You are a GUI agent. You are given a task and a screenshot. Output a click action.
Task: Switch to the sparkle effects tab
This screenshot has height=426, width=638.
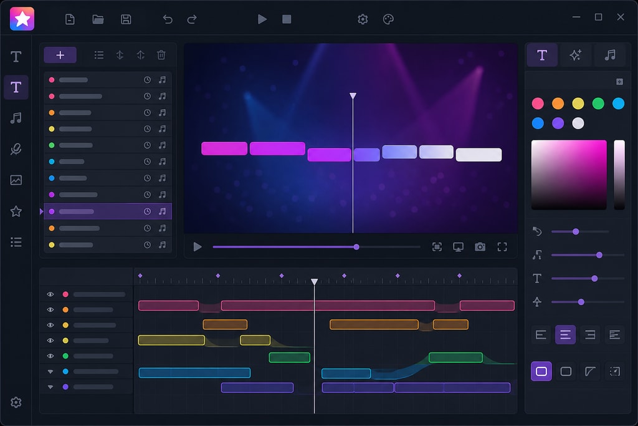point(576,55)
